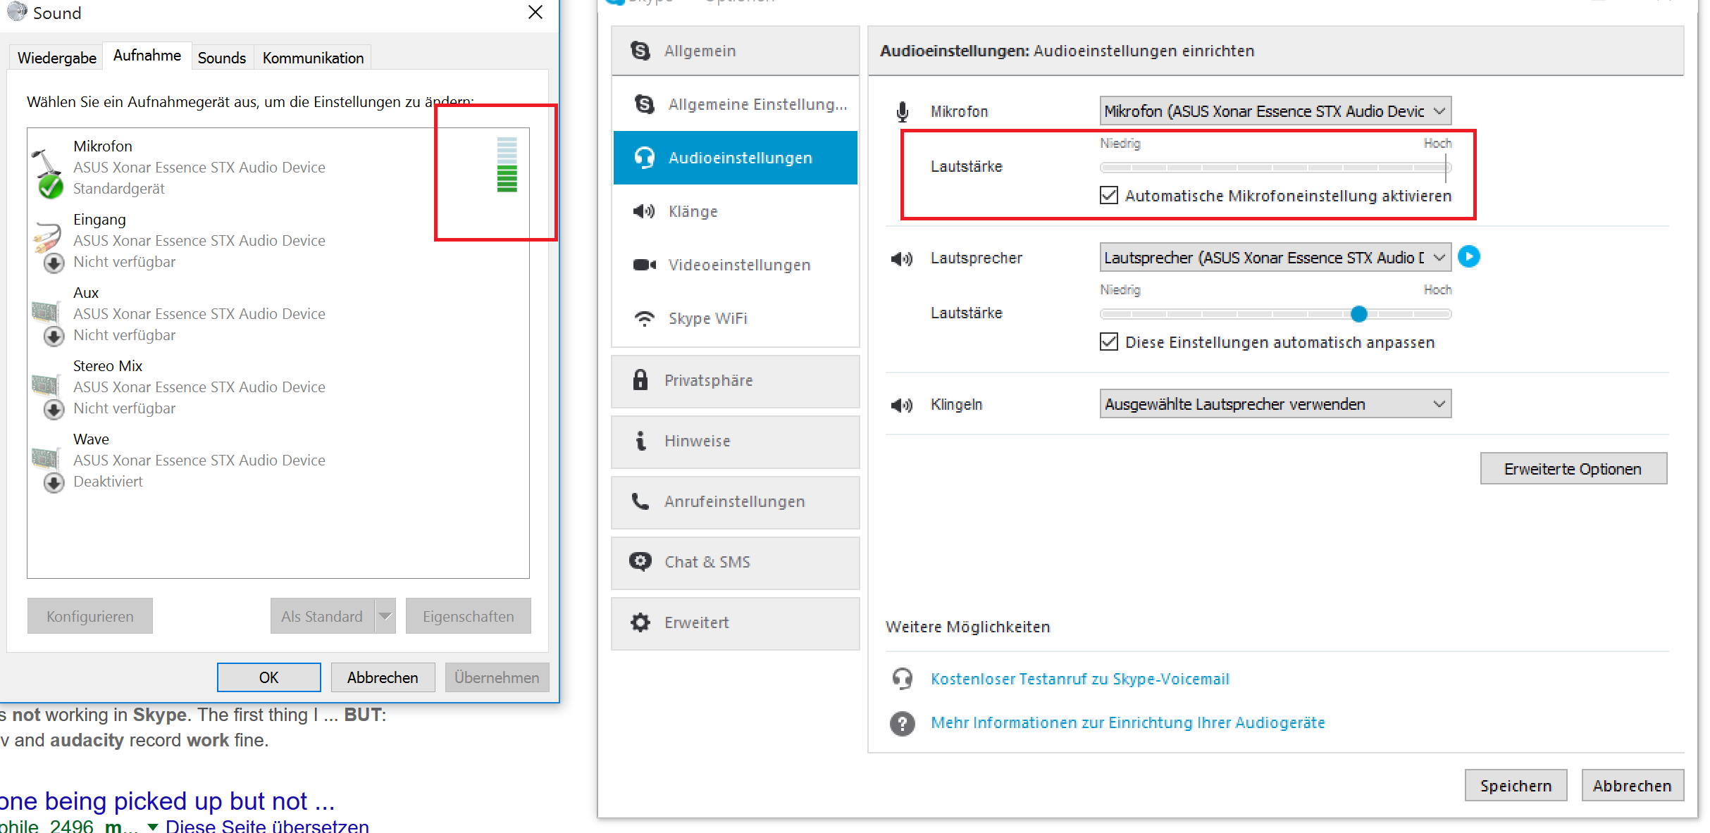
Task: Click the WiFi icon for Skype WiFi
Action: pos(644,318)
